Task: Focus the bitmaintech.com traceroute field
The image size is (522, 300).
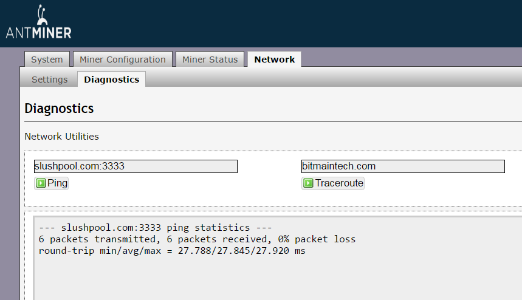Action: click(403, 166)
